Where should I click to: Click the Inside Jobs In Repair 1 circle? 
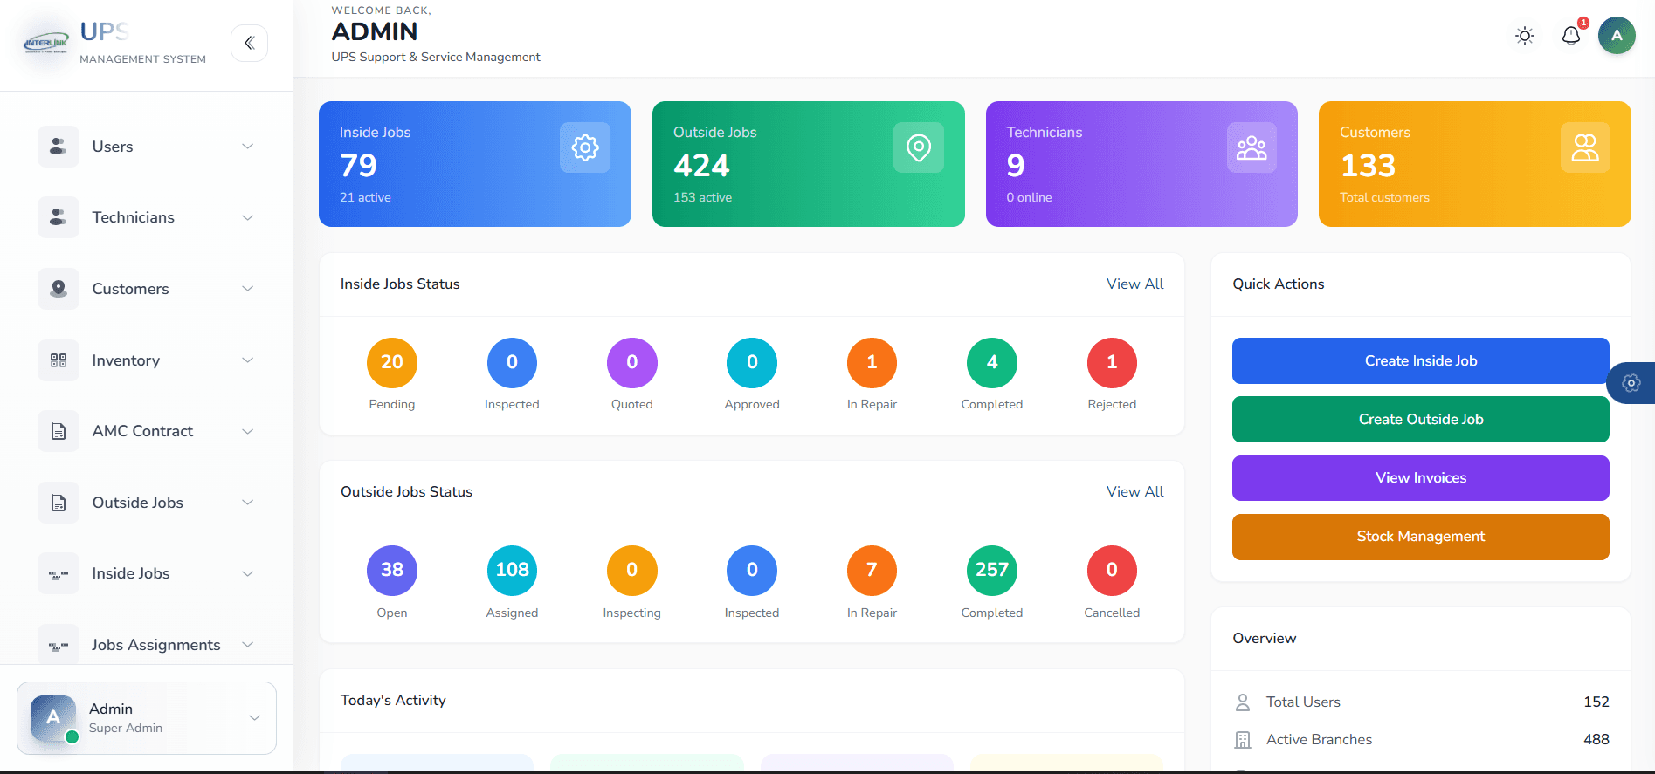pos(872,362)
